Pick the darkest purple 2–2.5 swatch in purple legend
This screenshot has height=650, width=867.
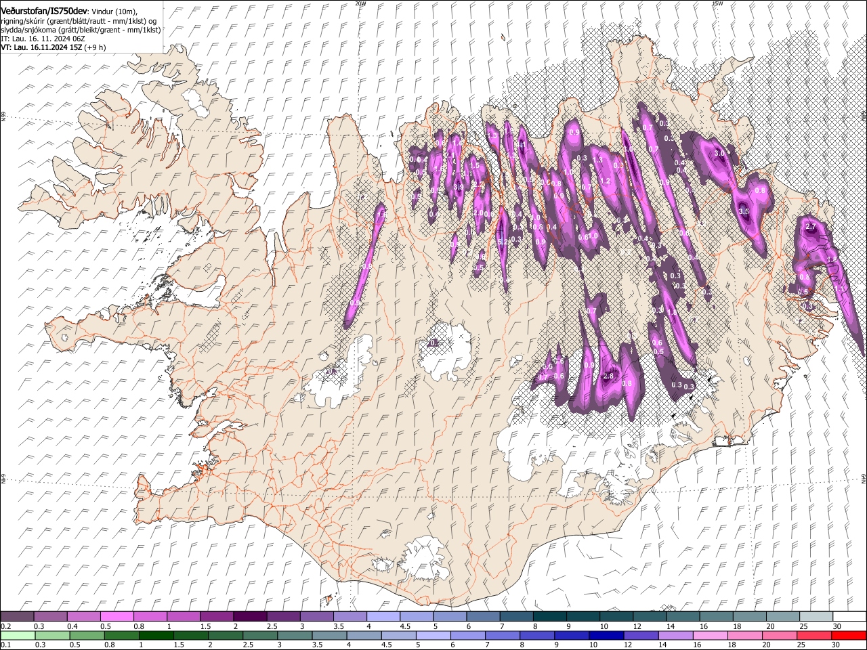(x=250, y=616)
